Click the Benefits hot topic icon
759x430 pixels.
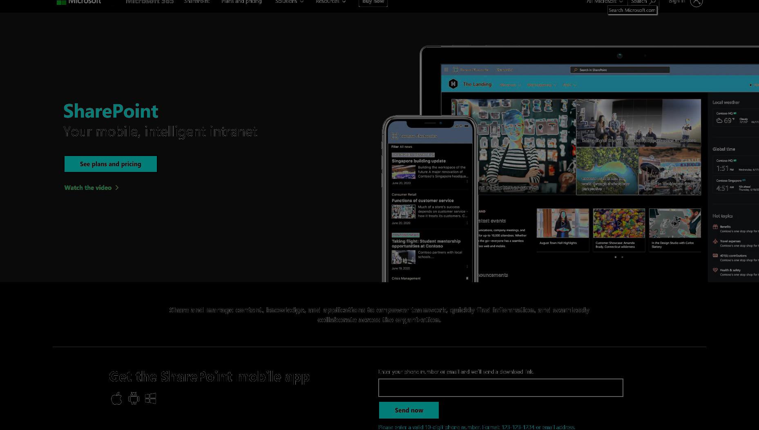click(715, 227)
